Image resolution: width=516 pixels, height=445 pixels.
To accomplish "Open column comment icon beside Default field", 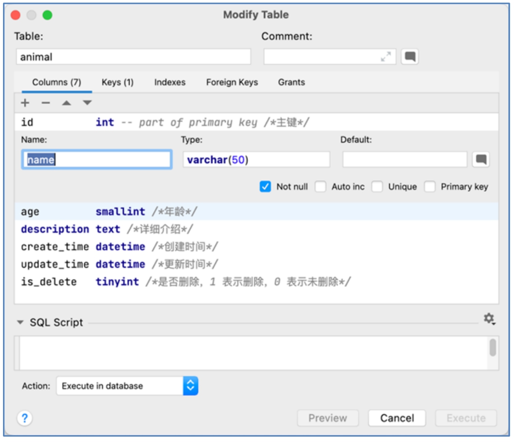I will pyautogui.click(x=481, y=160).
